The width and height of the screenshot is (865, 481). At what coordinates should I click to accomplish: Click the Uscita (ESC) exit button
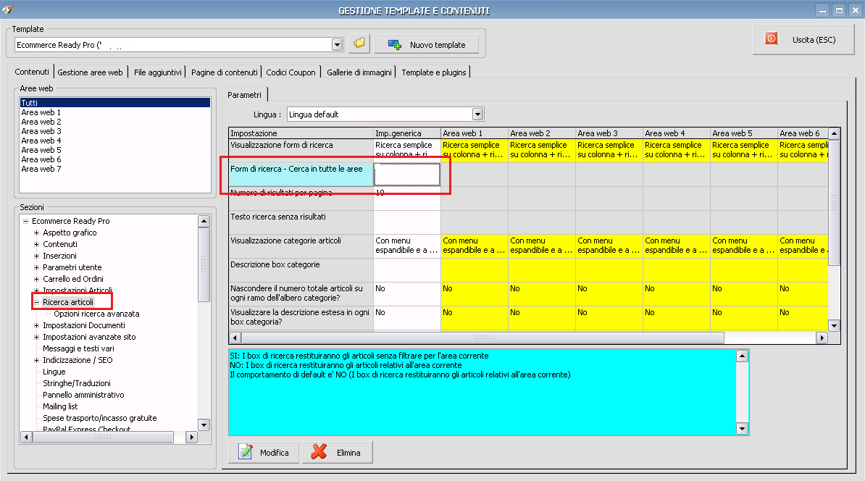click(x=803, y=40)
